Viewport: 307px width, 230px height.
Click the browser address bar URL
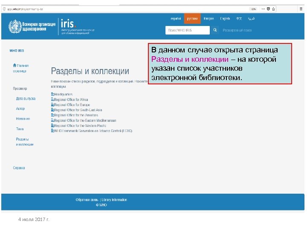[x=25, y=9]
